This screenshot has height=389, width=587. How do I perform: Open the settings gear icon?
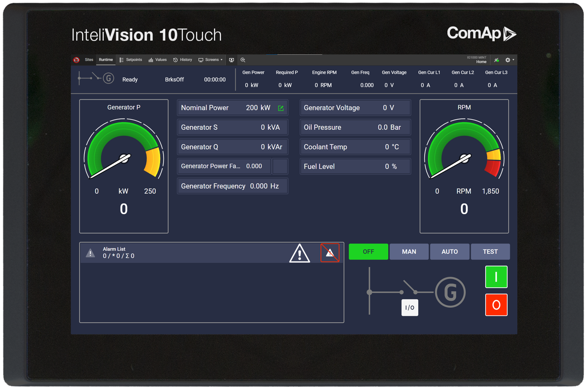pyautogui.click(x=508, y=60)
